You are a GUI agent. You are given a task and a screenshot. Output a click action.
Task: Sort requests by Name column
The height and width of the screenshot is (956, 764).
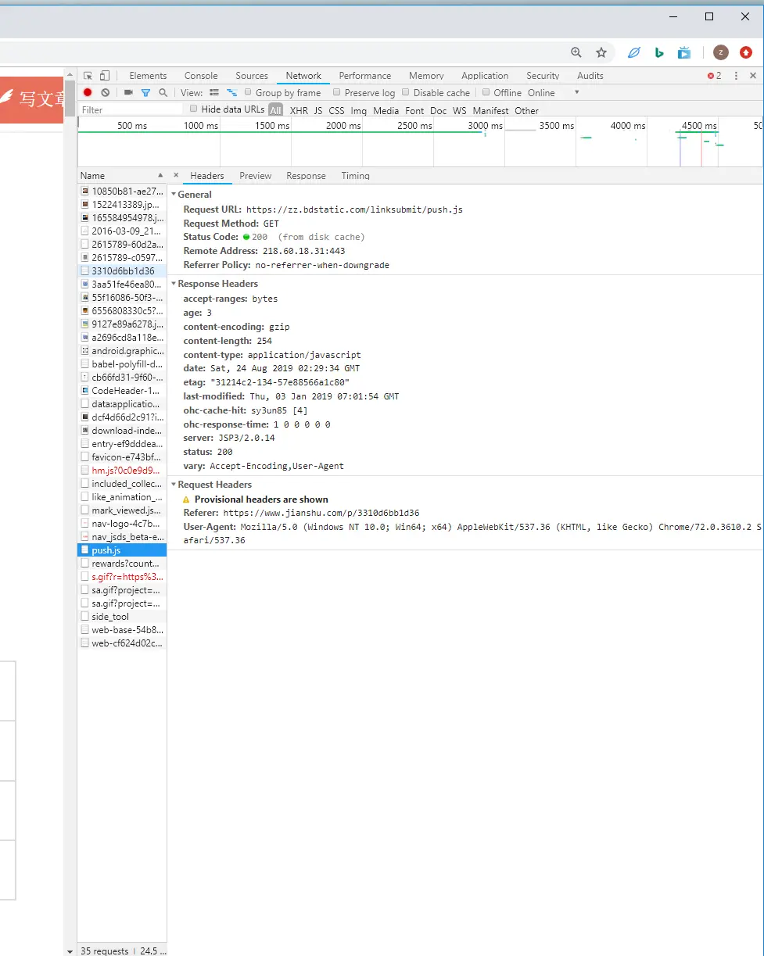[122, 176]
